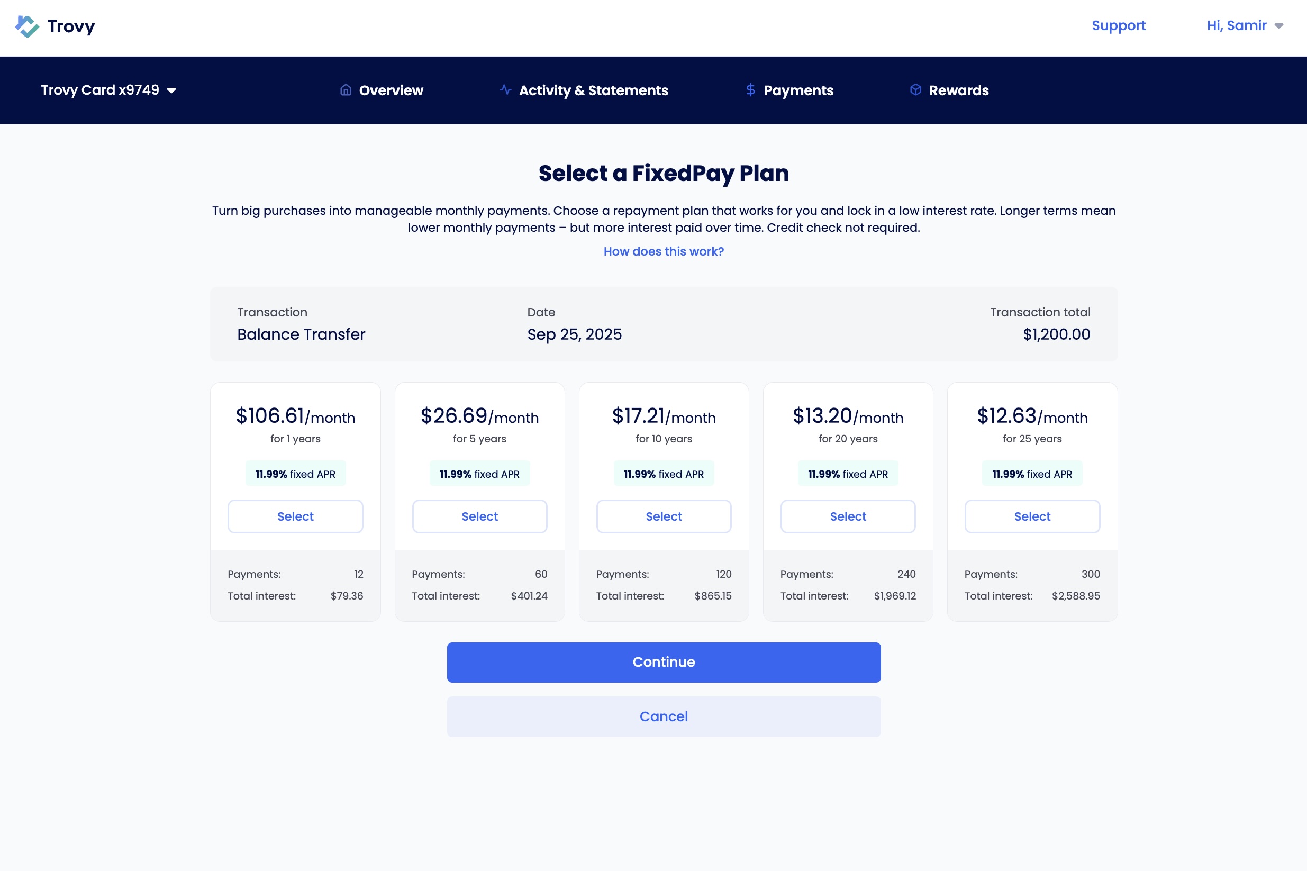Open the Support page link
Viewport: 1307px width, 871px height.
click(1118, 25)
